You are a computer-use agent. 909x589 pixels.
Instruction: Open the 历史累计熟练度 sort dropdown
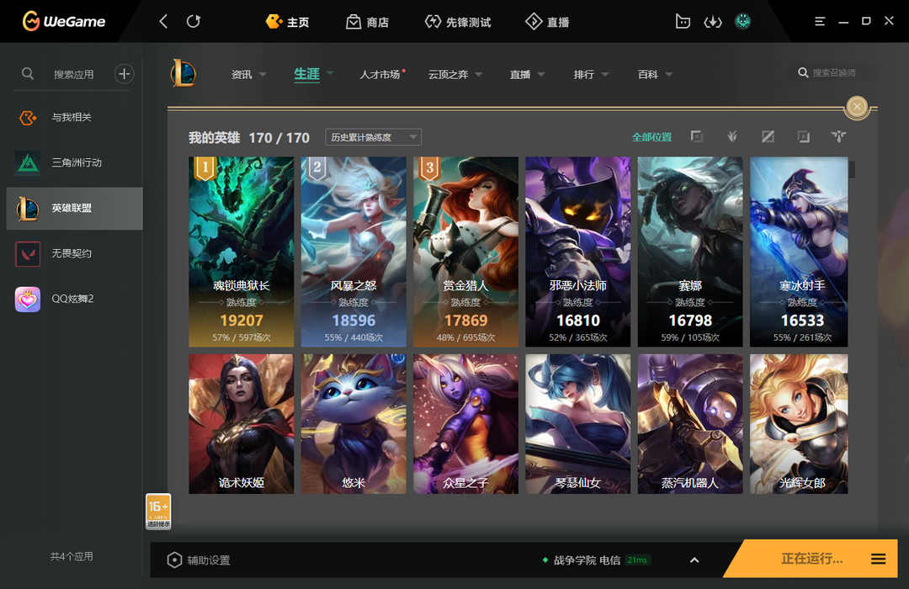tap(373, 137)
